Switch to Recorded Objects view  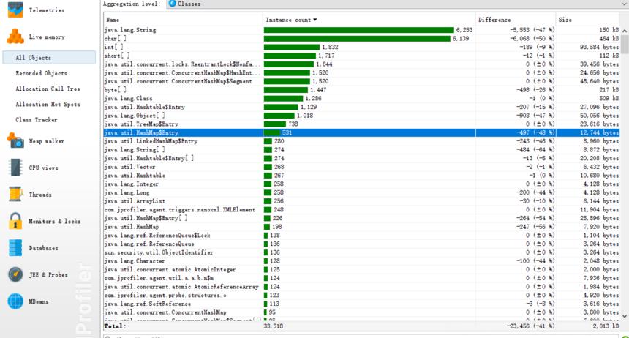pos(41,73)
